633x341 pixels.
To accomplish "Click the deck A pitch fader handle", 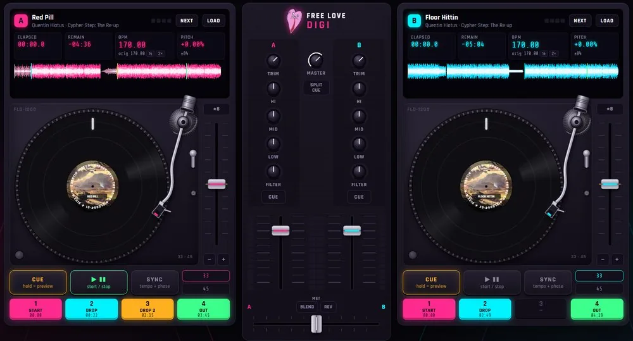I will 216,184.
